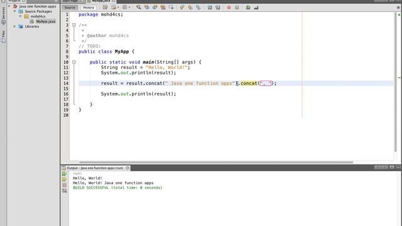This screenshot has width=402, height=226.
Task: Go to Next Bookmark icon
Action: click(190, 8)
